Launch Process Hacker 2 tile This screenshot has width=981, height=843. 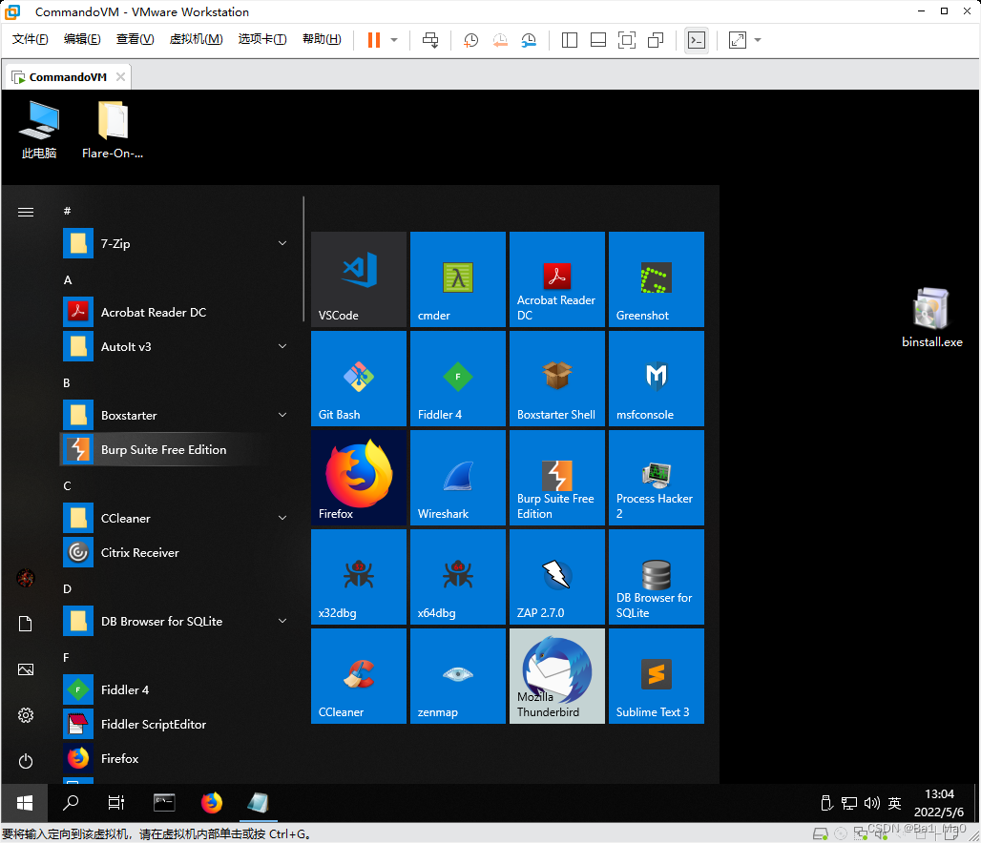point(657,477)
